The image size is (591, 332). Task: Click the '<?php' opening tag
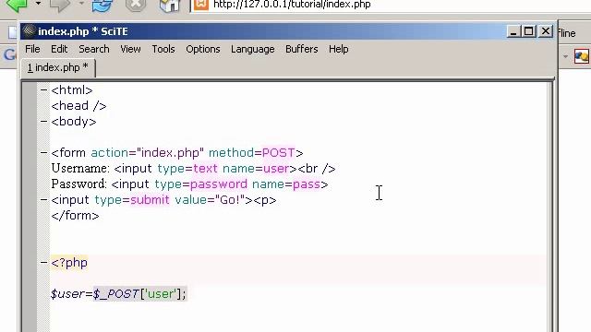point(69,263)
